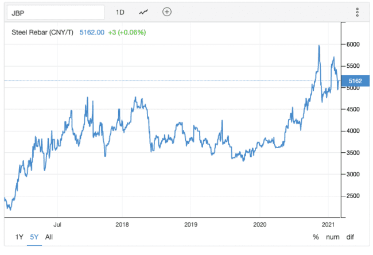373x255 pixels.
Task: Click the 6000 y-axis label
Action: click(x=353, y=44)
